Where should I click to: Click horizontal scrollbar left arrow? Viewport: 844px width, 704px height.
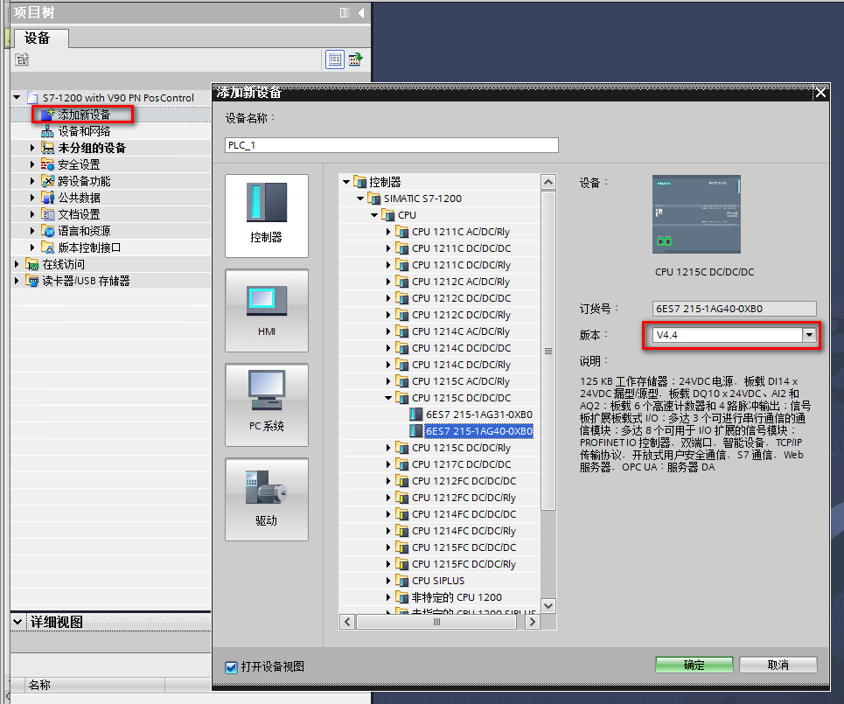coord(347,622)
